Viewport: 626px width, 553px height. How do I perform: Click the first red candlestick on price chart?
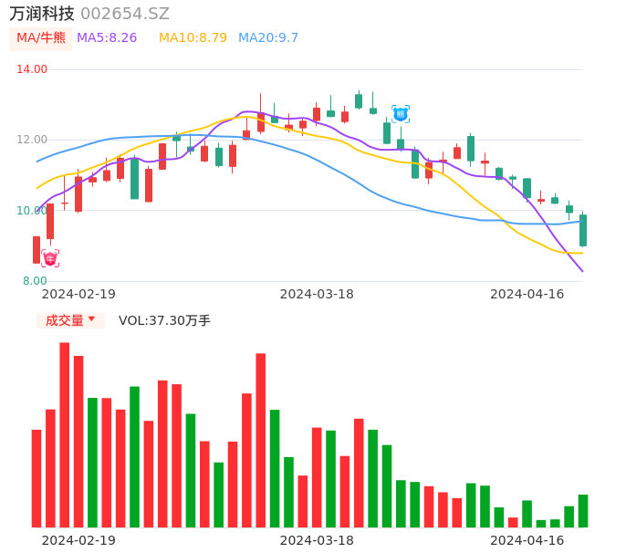37,250
